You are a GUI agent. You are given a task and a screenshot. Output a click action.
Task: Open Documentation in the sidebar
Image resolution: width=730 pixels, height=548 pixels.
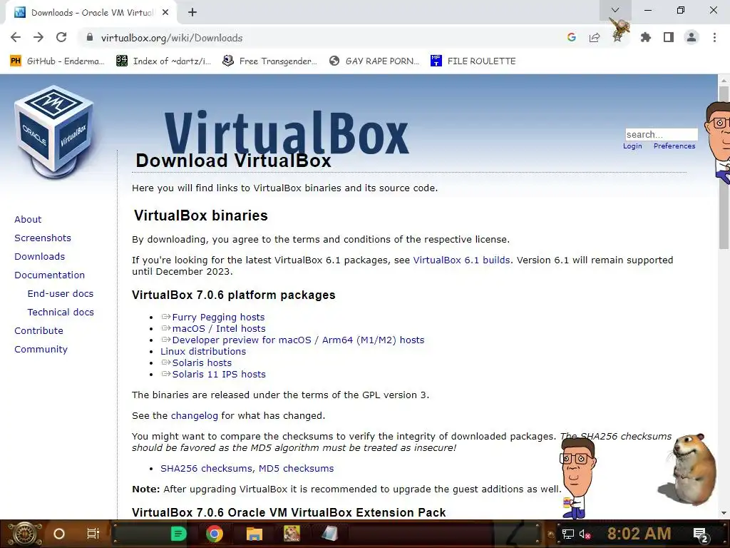click(50, 275)
